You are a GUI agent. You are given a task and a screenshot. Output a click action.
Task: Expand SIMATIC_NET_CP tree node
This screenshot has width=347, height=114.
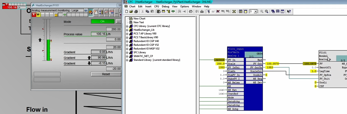pos(127,56)
